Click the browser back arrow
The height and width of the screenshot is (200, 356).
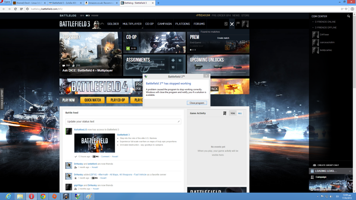[4, 9]
